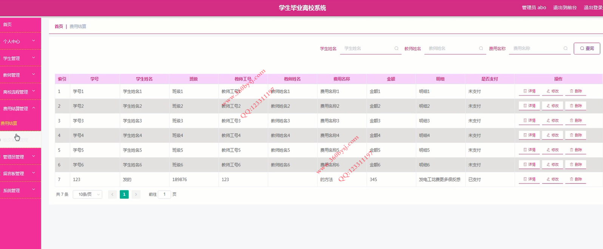
Task: Expand the 学生管理 sidebar menu
Action: (20, 58)
